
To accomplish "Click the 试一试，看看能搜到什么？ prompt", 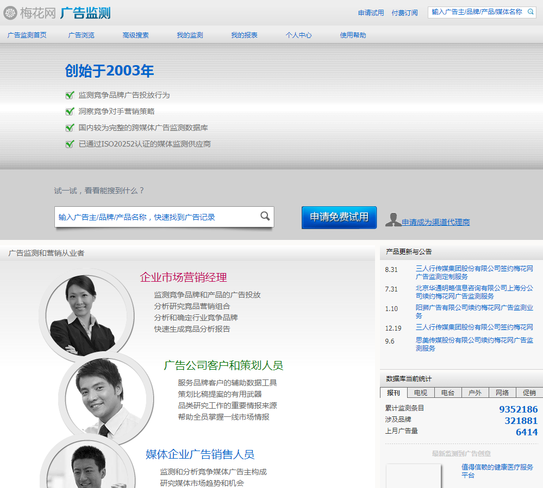I will 99,191.
